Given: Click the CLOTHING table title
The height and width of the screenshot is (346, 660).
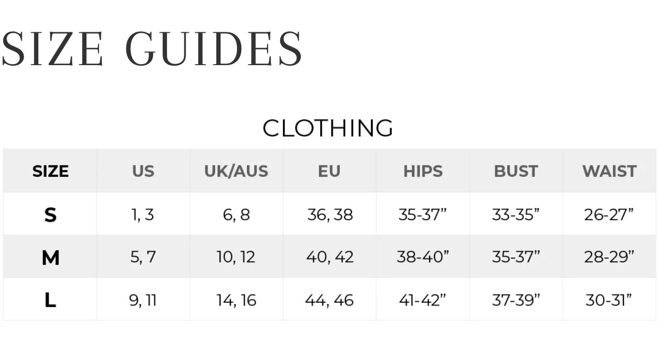Looking at the screenshot, I should click(328, 128).
